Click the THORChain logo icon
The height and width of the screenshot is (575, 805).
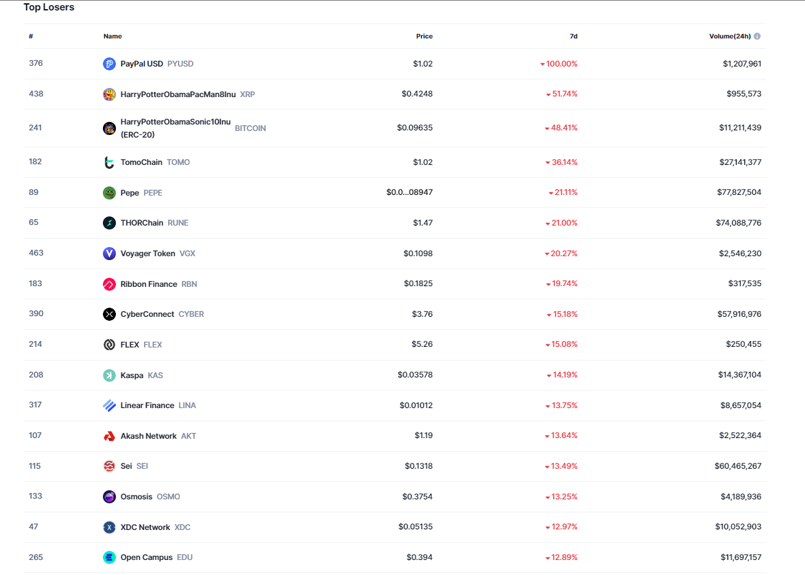click(109, 223)
